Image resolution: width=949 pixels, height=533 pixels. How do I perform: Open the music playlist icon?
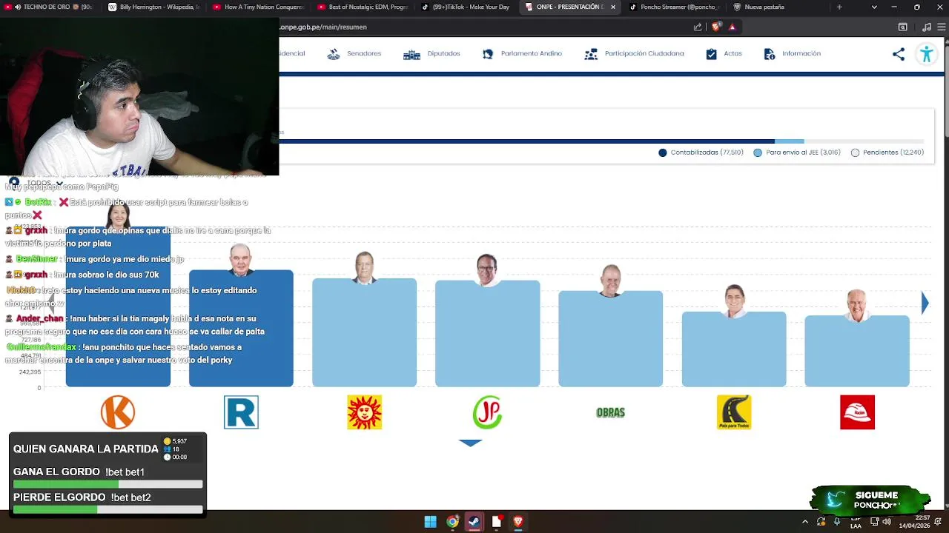[x=926, y=27]
